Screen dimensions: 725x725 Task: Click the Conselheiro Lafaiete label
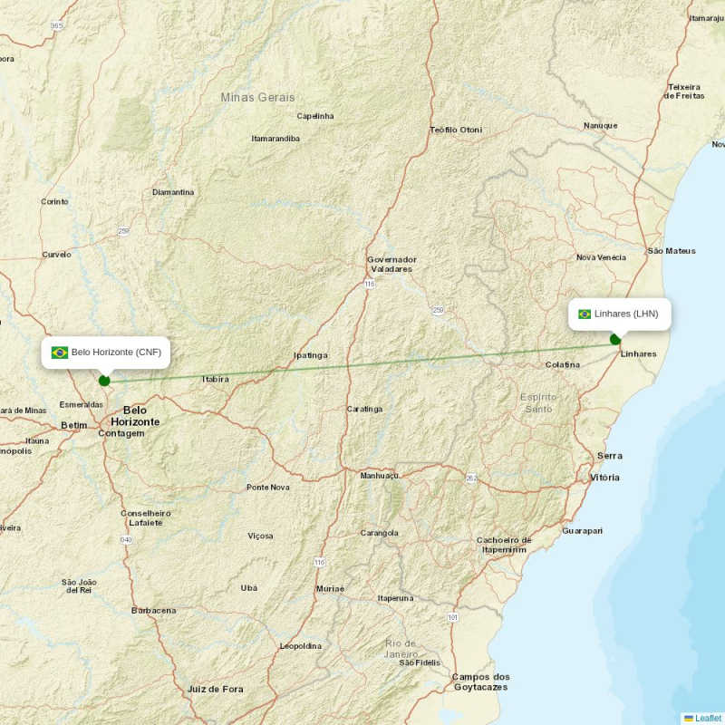[146, 517]
